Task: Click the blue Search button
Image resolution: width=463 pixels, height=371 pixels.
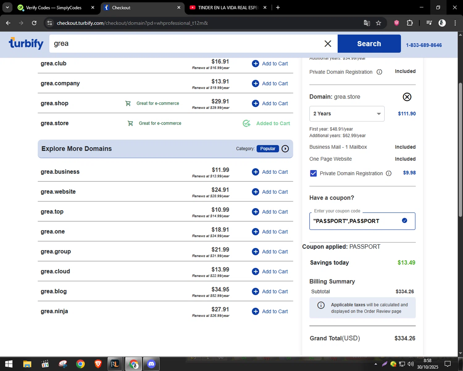Action: tap(369, 44)
